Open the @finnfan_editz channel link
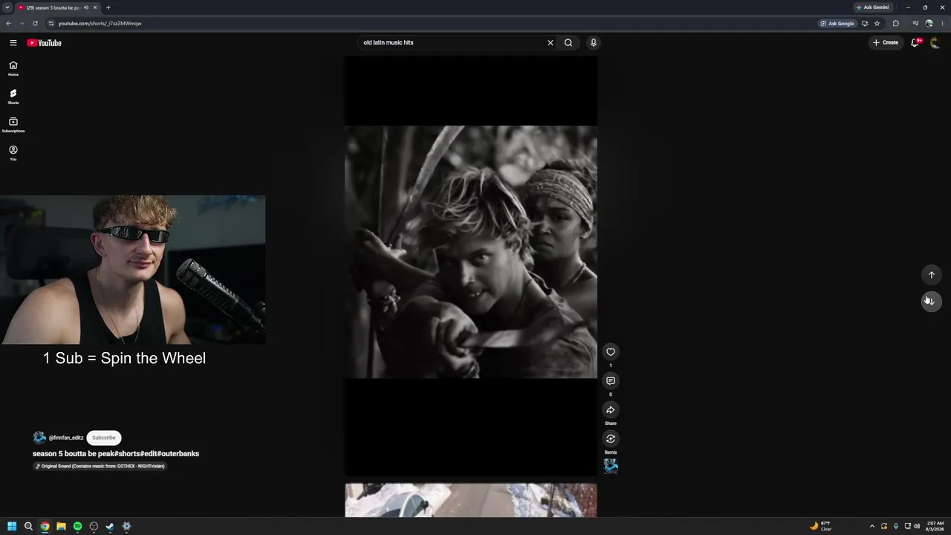The height and width of the screenshot is (535, 951). tap(66, 438)
